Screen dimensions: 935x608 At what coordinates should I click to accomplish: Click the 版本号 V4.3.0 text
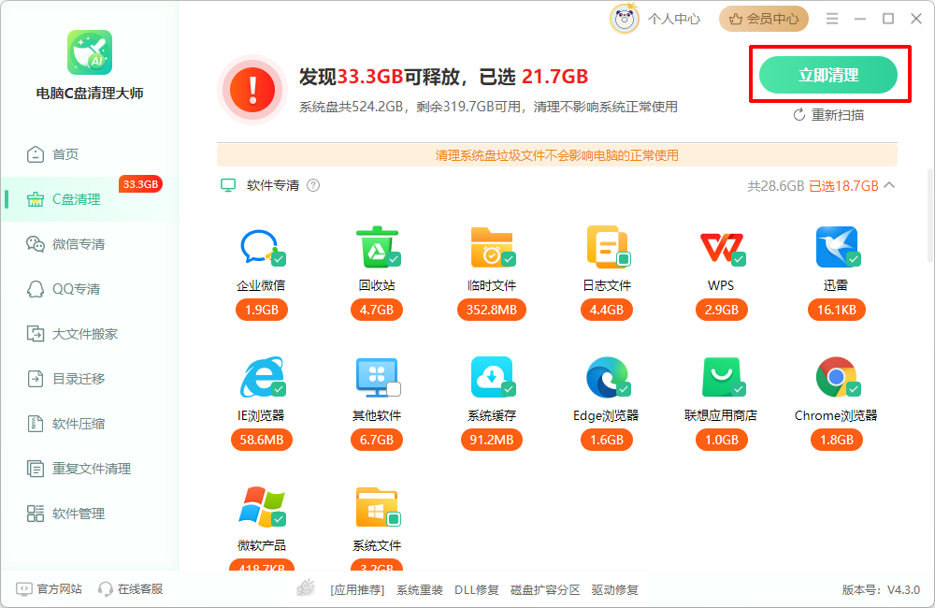pyautogui.click(x=881, y=589)
